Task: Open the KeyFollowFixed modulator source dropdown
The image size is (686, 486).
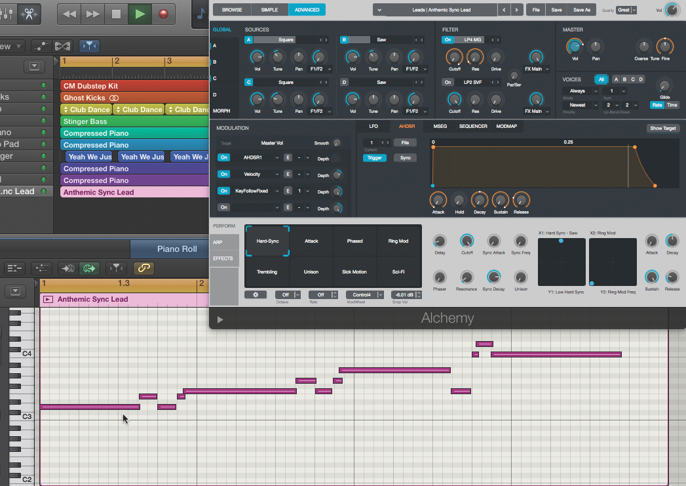Action: coord(256,191)
